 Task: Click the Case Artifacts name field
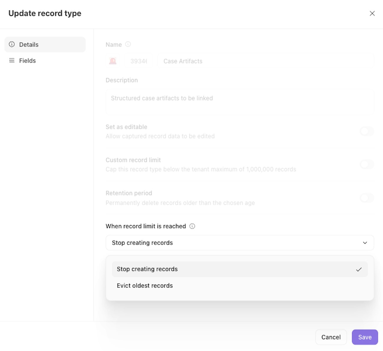pos(265,61)
